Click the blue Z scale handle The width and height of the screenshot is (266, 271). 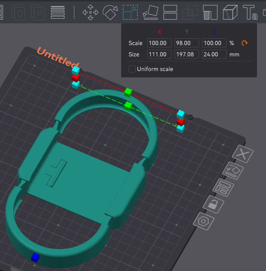(x=35, y=257)
